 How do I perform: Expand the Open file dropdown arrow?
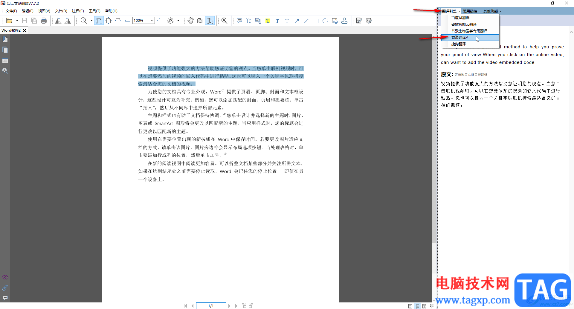(17, 21)
